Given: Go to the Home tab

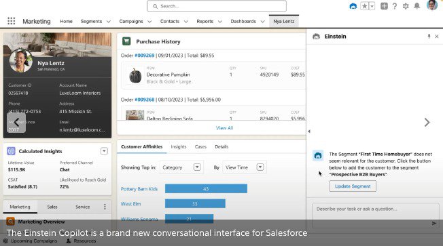Looking at the screenshot, I should point(66,22).
